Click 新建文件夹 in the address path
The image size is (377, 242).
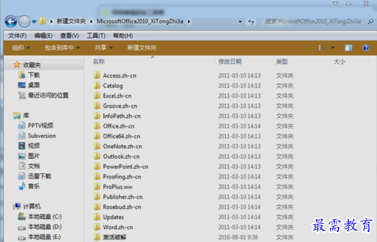[71, 21]
